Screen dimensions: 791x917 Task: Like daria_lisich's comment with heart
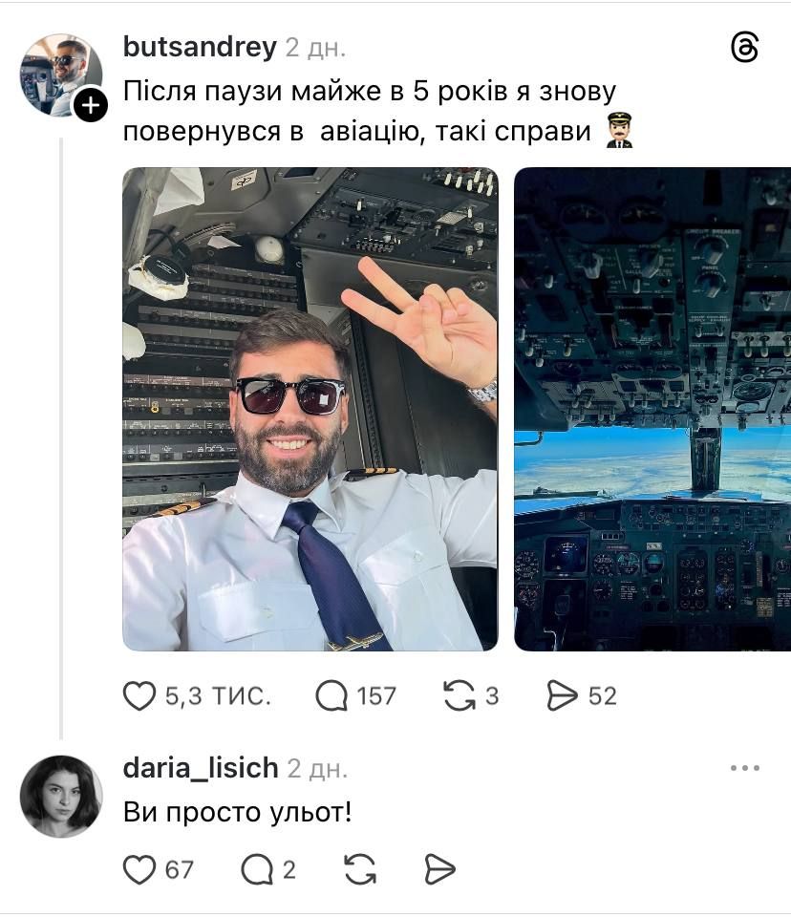point(139,869)
